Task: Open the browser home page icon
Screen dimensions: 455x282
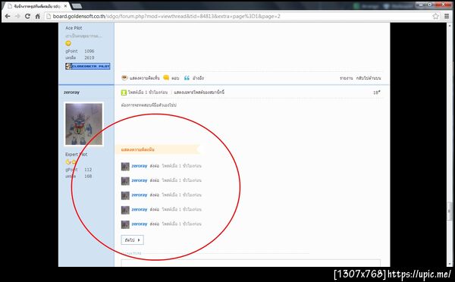Action: (x=37, y=16)
